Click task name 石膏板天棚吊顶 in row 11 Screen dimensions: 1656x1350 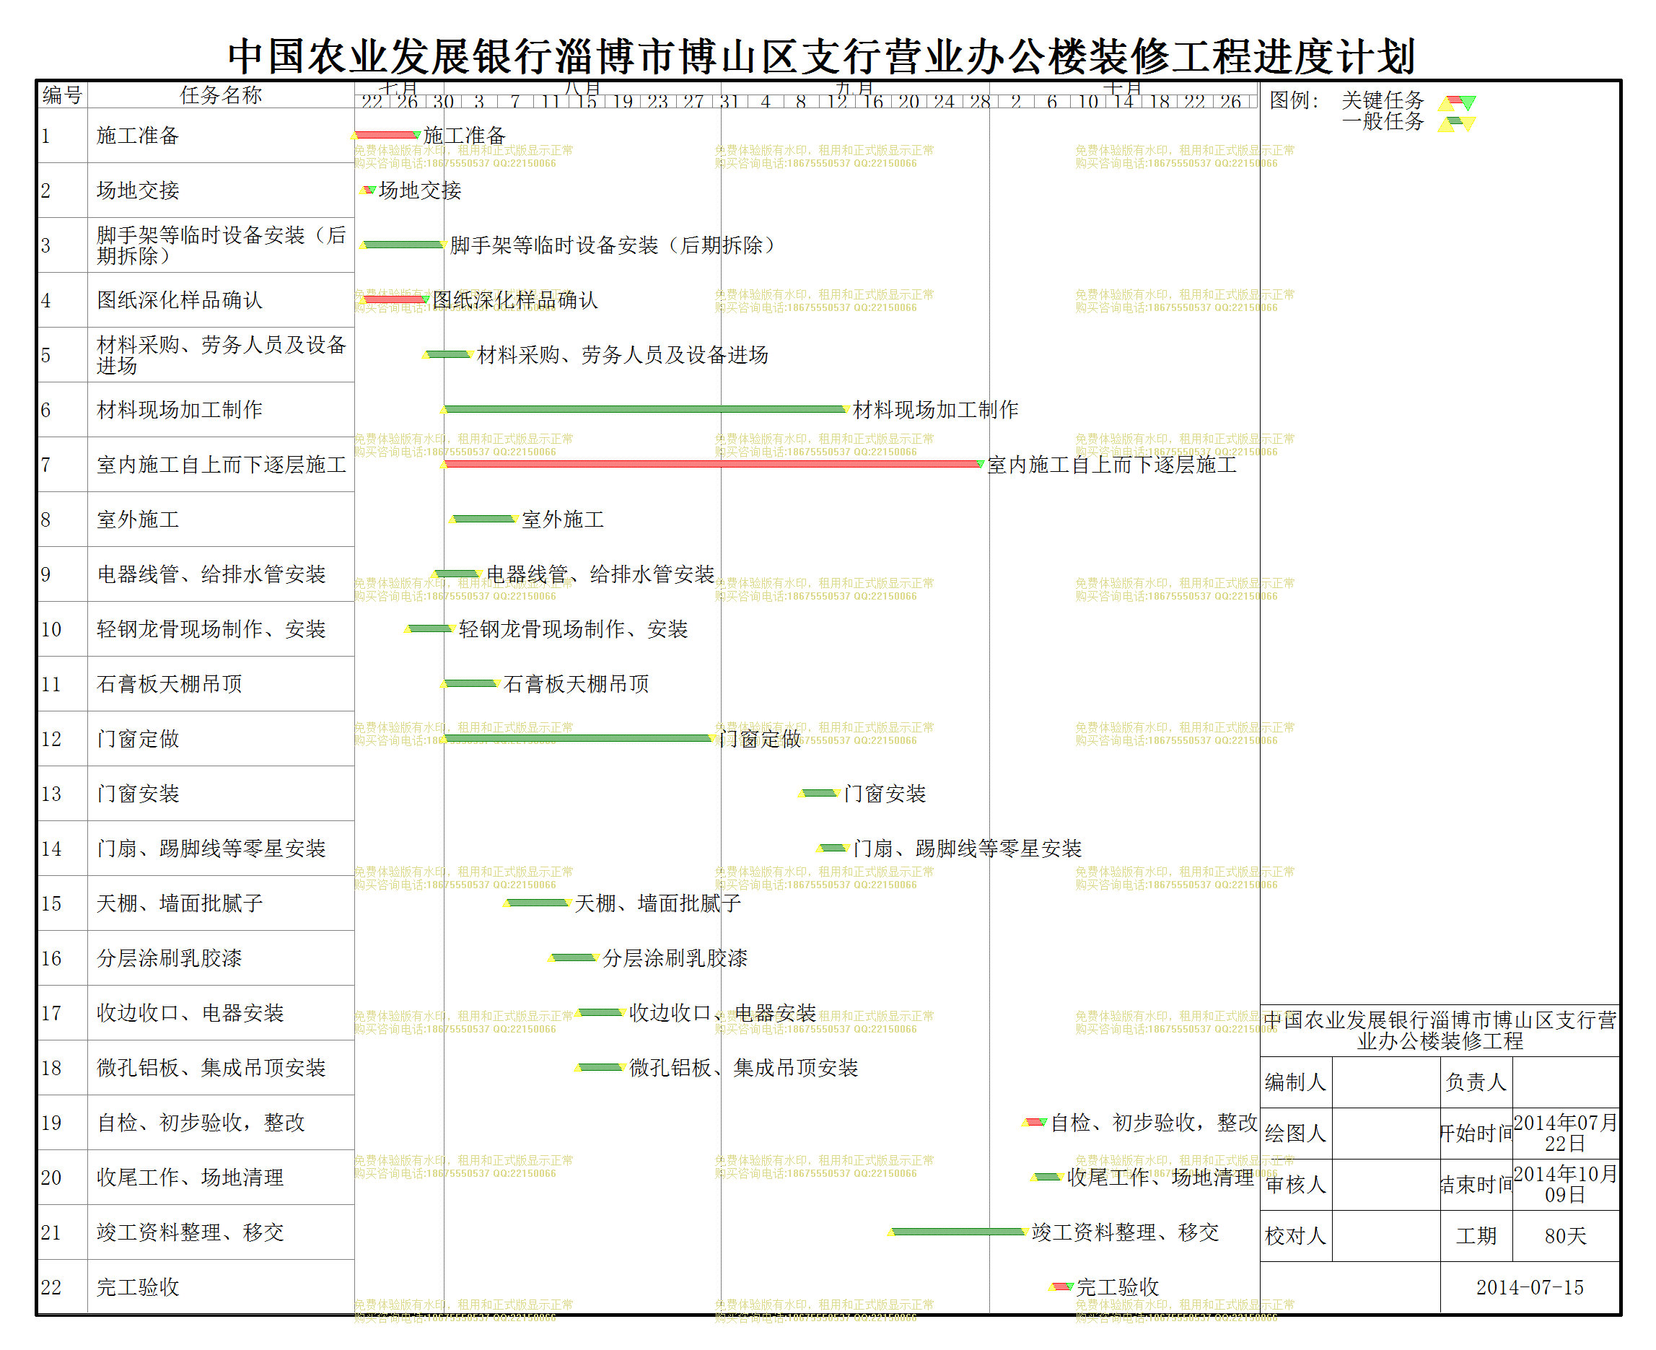[x=170, y=683]
